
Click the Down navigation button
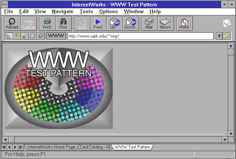tap(130, 23)
